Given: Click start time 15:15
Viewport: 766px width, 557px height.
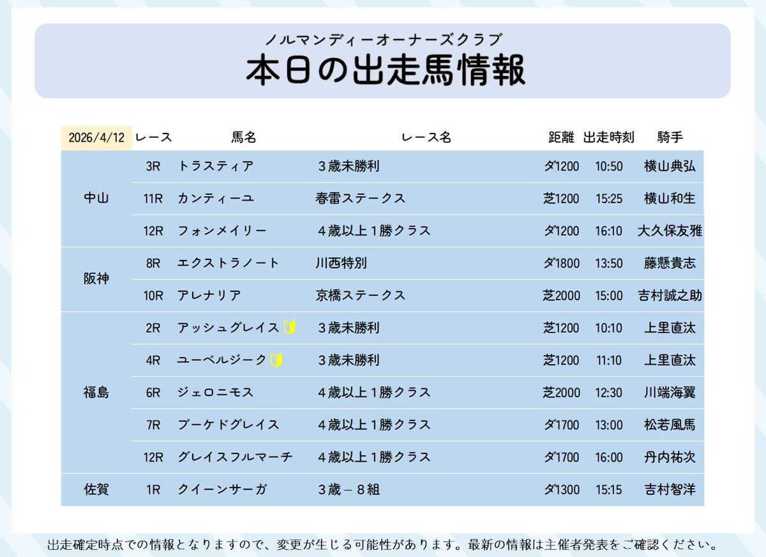Looking at the screenshot, I should [609, 489].
